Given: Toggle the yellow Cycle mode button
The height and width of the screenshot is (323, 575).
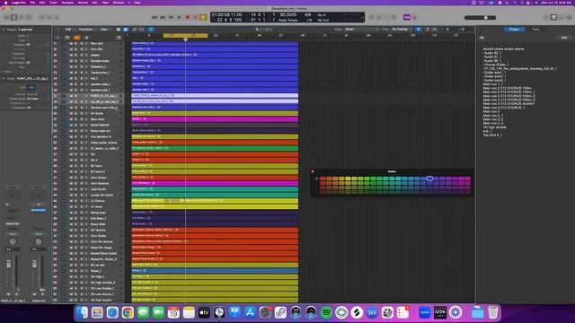Looking at the screenshot, I should click(204, 17).
